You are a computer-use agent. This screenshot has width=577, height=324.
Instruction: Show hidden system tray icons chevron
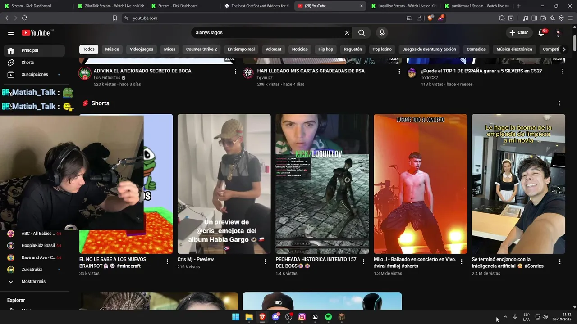(x=505, y=317)
